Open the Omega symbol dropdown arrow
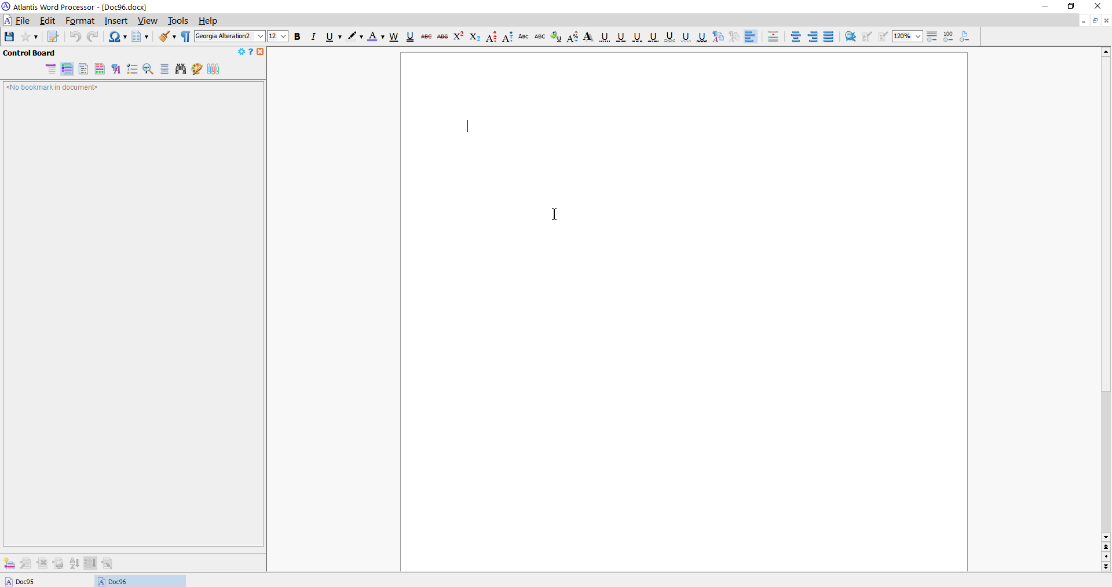Viewport: 1112px width, 587px height. 125,37
